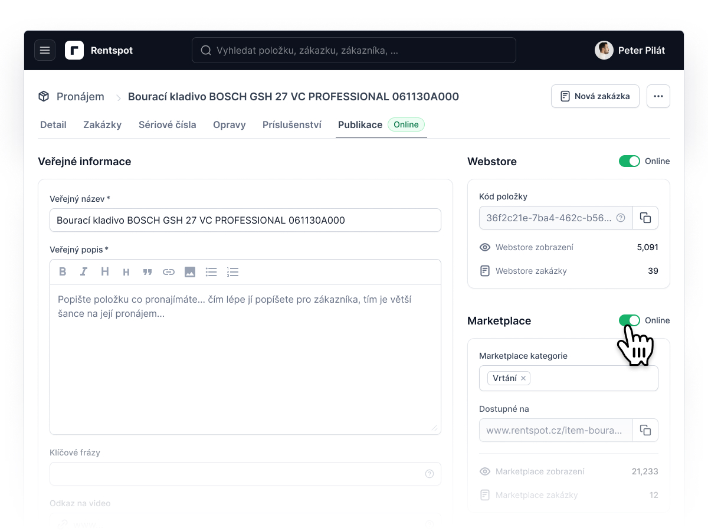This screenshot has width=708, height=531.
Task: Remove the Vrtání category tag
Action: point(523,378)
